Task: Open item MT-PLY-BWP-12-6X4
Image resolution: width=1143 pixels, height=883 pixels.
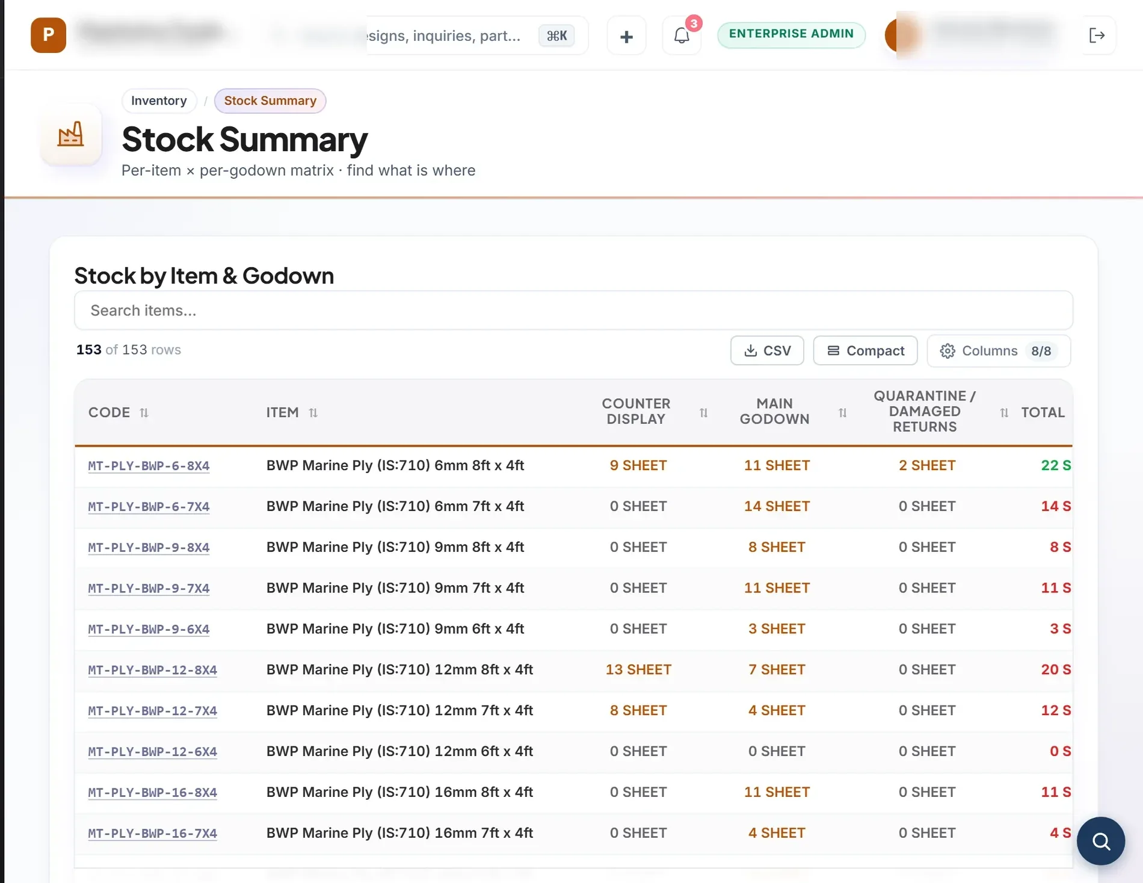Action: (x=152, y=752)
